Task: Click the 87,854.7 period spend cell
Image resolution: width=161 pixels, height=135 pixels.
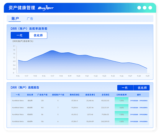Action: 75,121
